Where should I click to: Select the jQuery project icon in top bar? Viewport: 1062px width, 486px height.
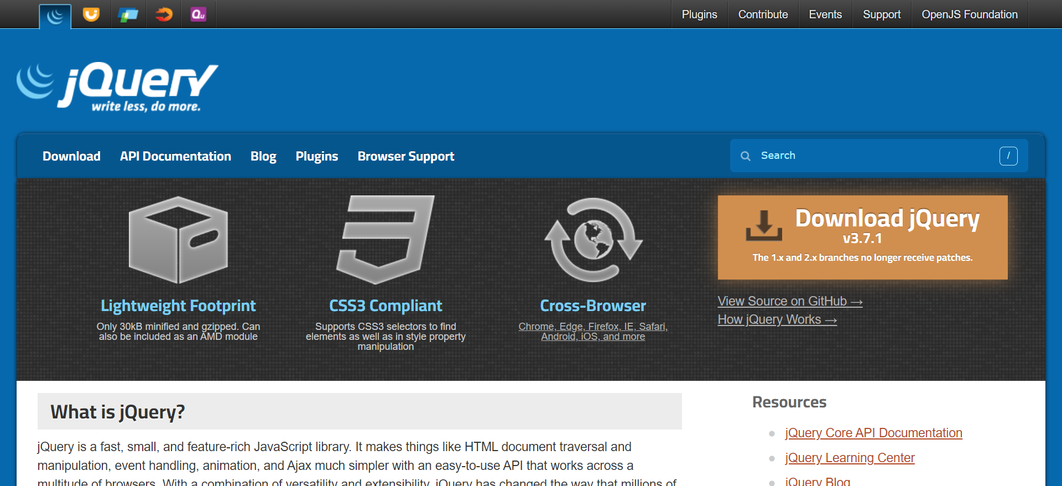(x=55, y=16)
